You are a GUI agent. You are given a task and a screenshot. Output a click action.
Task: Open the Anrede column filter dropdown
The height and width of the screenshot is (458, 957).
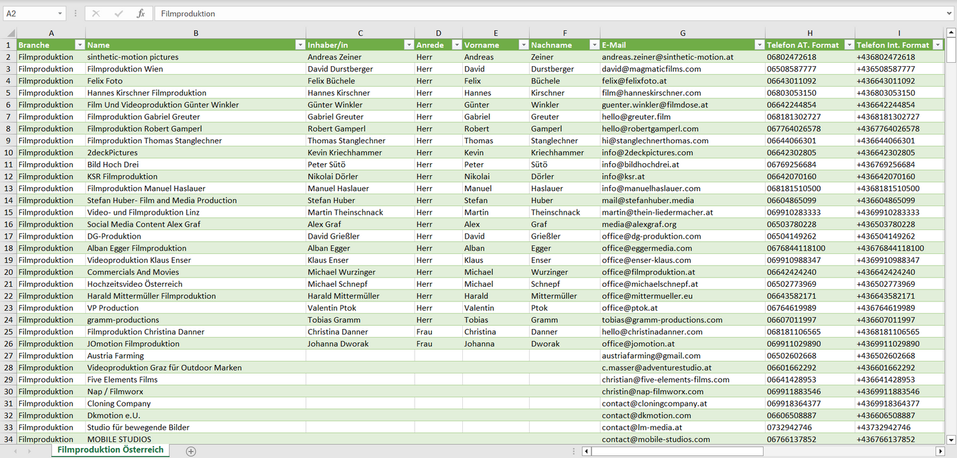(456, 45)
